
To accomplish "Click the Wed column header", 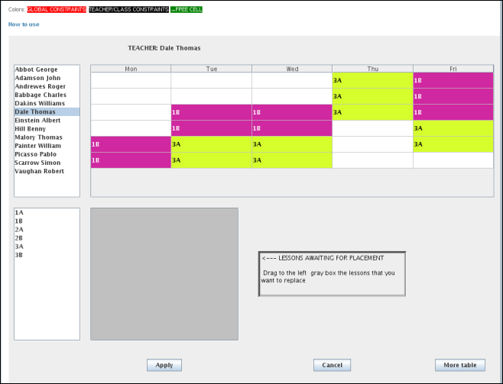I will (x=292, y=69).
